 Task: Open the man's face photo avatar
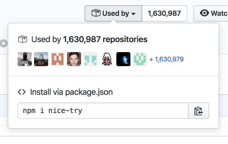tap(74, 59)
